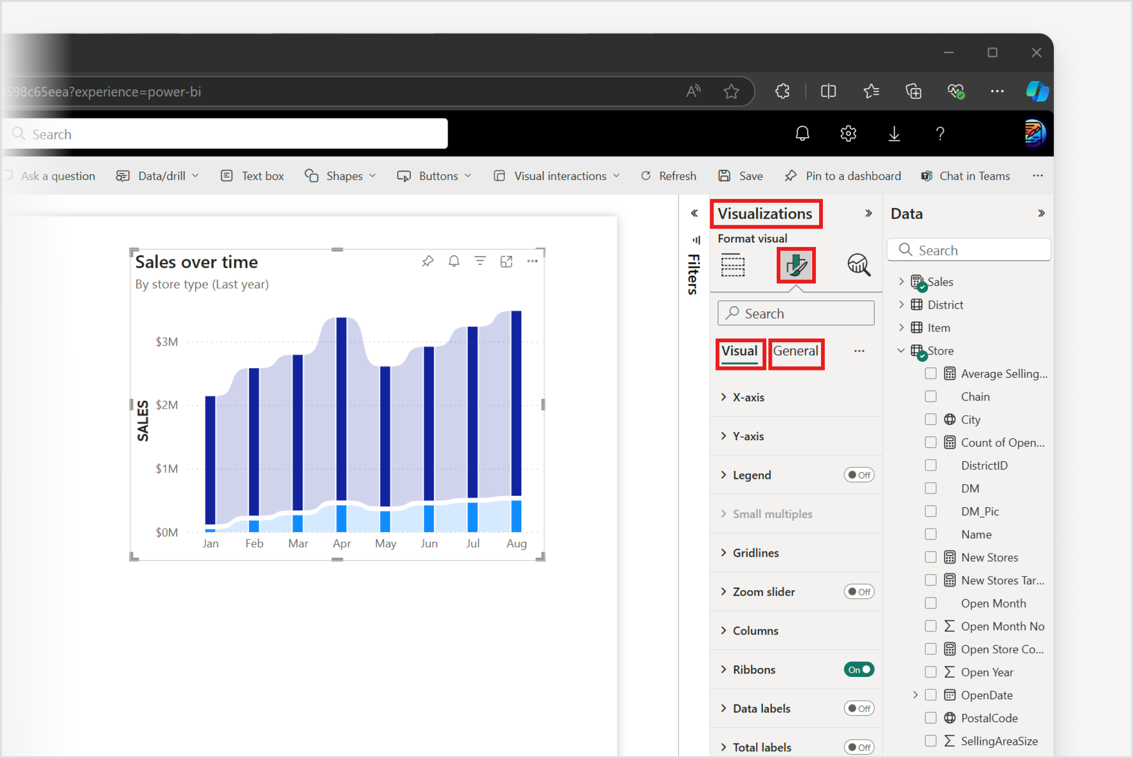Open the Format visual paintbrush icon
The width and height of the screenshot is (1133, 758).
click(x=796, y=265)
